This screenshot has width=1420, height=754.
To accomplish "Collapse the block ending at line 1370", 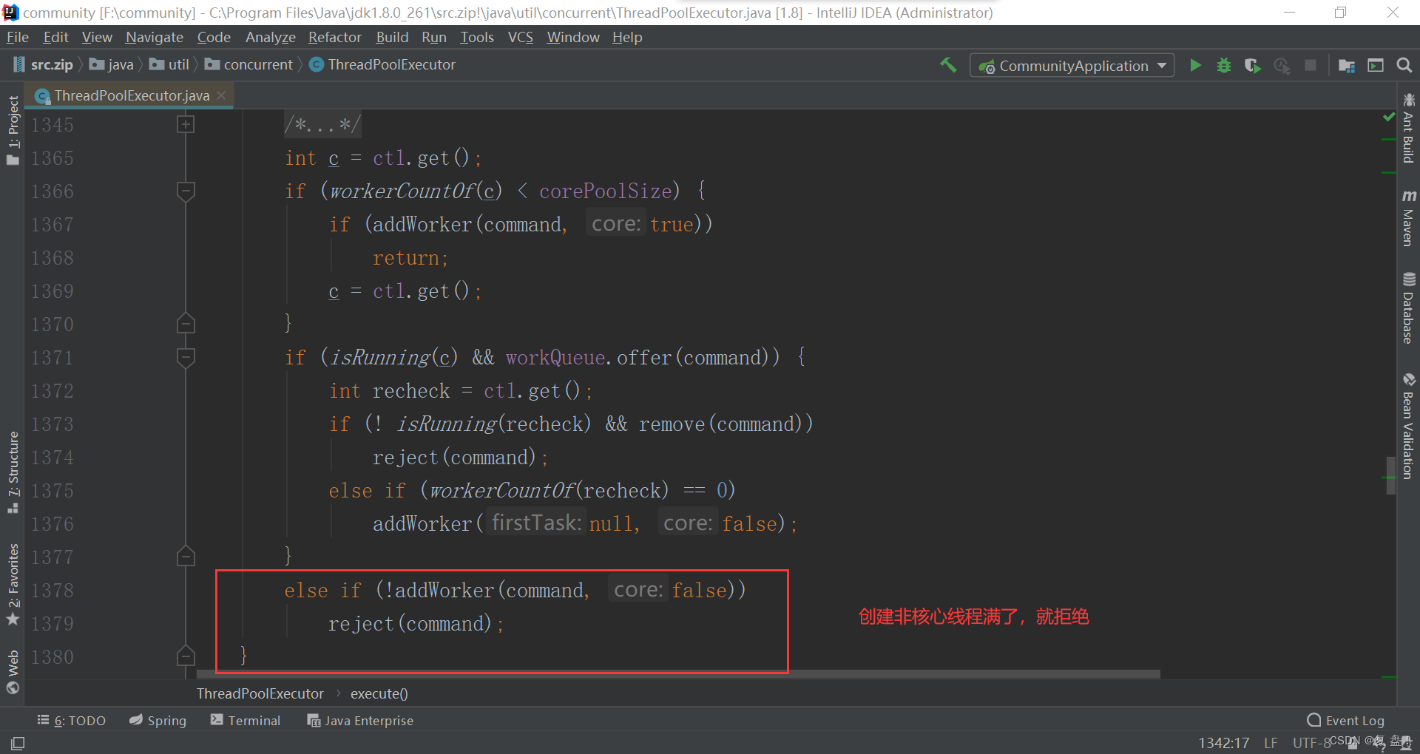I will click(186, 324).
